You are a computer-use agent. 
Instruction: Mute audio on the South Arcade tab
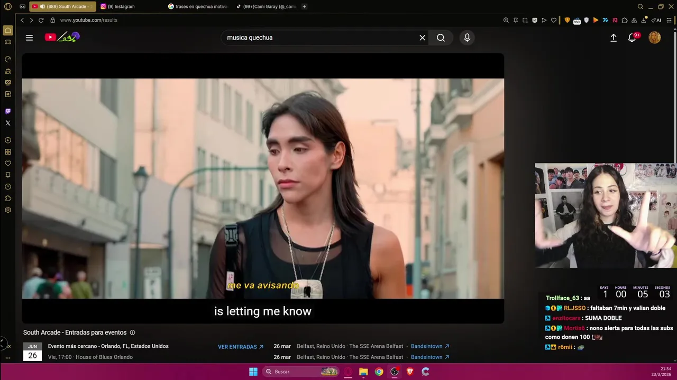point(42,6)
